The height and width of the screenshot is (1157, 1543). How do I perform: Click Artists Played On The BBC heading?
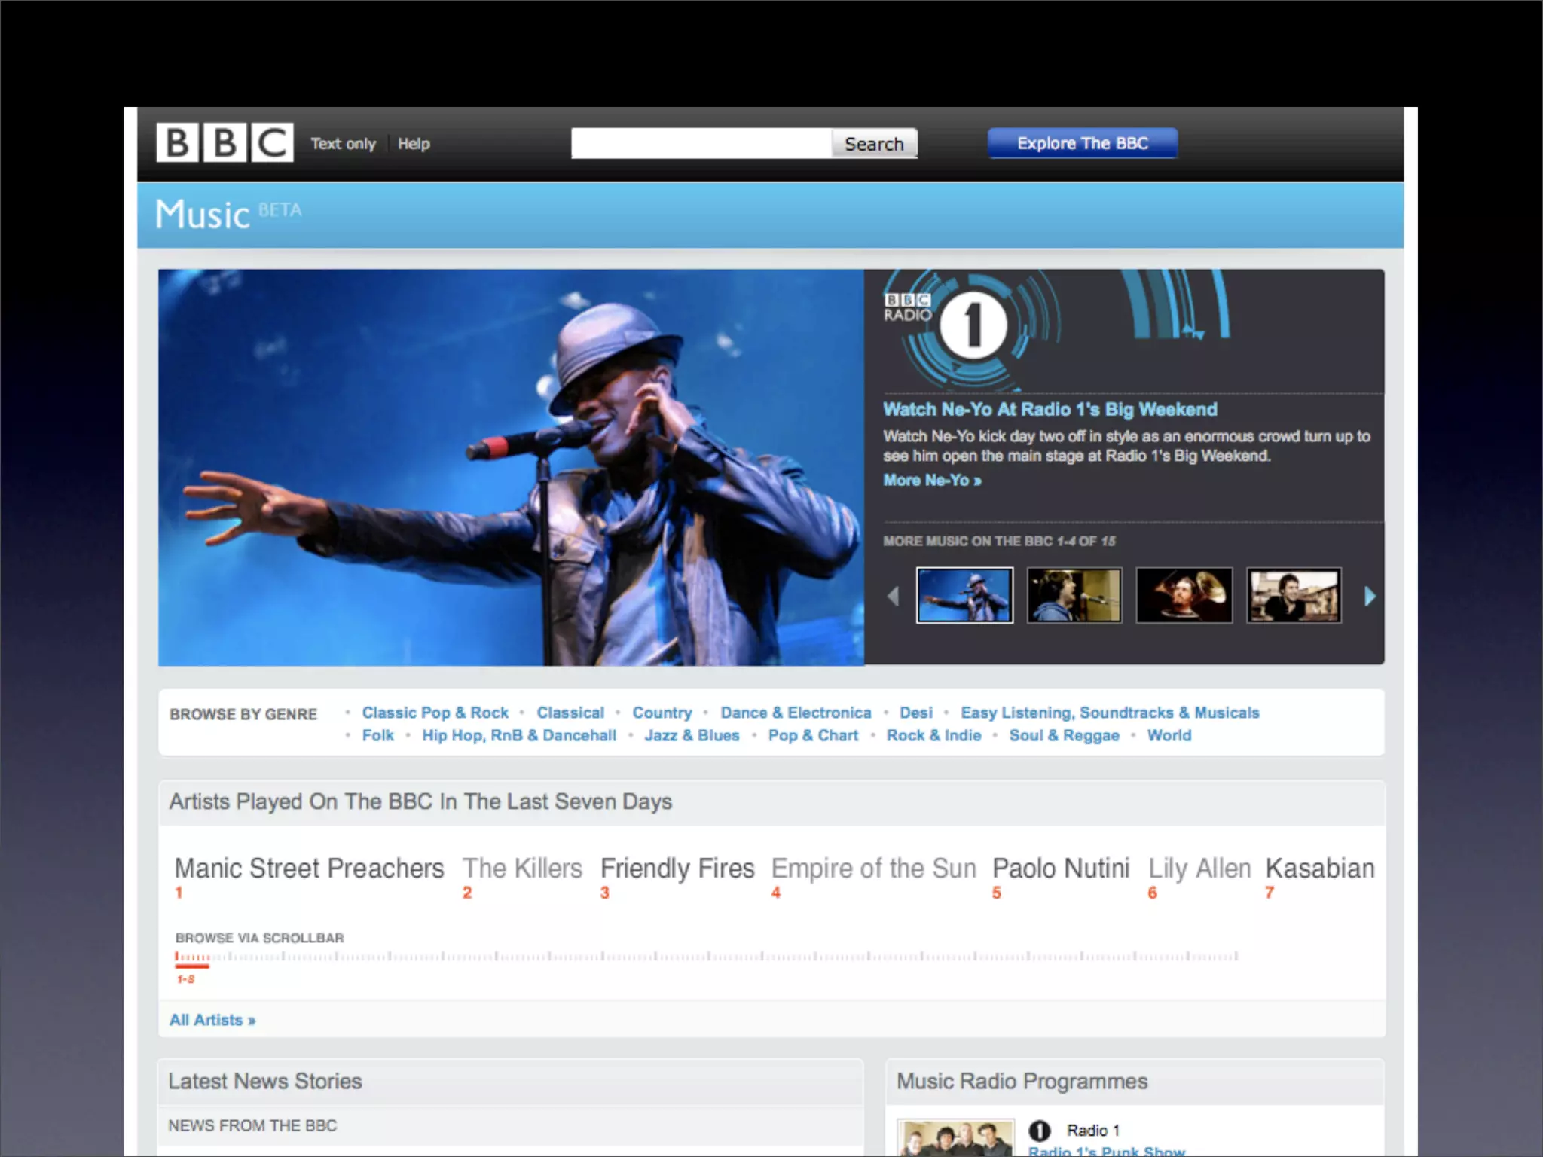point(420,801)
